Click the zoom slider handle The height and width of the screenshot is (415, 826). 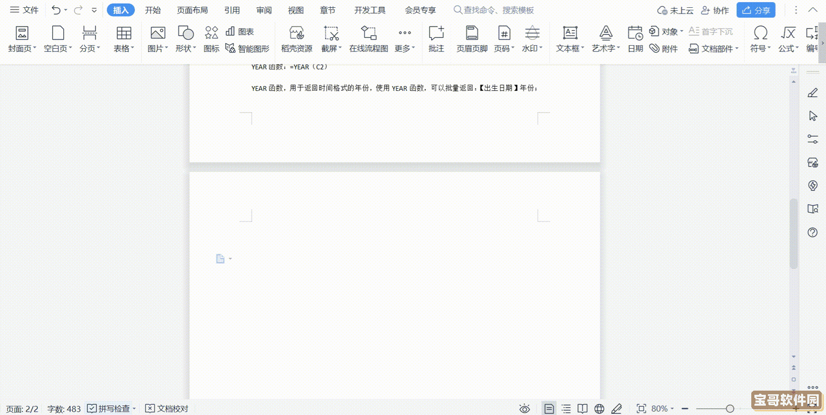(x=730, y=409)
